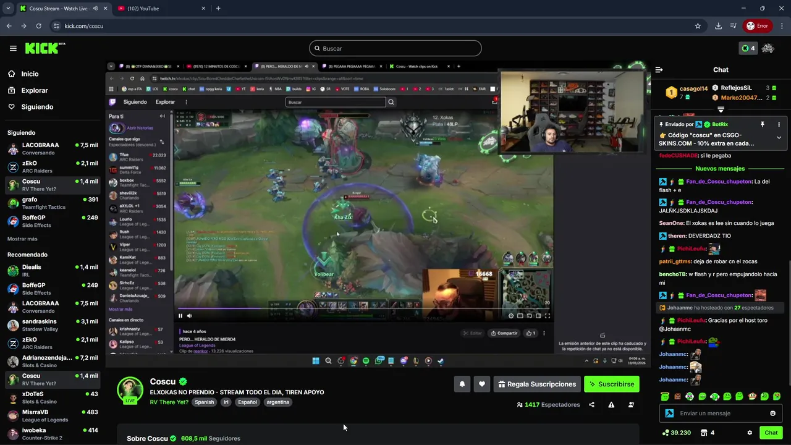The height and width of the screenshot is (445, 791).
Task: Click the Chat send button
Action: [771, 433]
